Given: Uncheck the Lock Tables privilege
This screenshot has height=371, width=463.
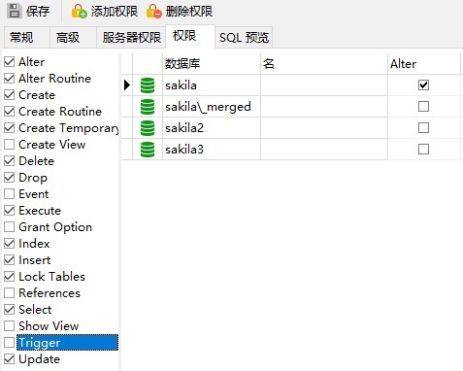Looking at the screenshot, I should point(9,276).
